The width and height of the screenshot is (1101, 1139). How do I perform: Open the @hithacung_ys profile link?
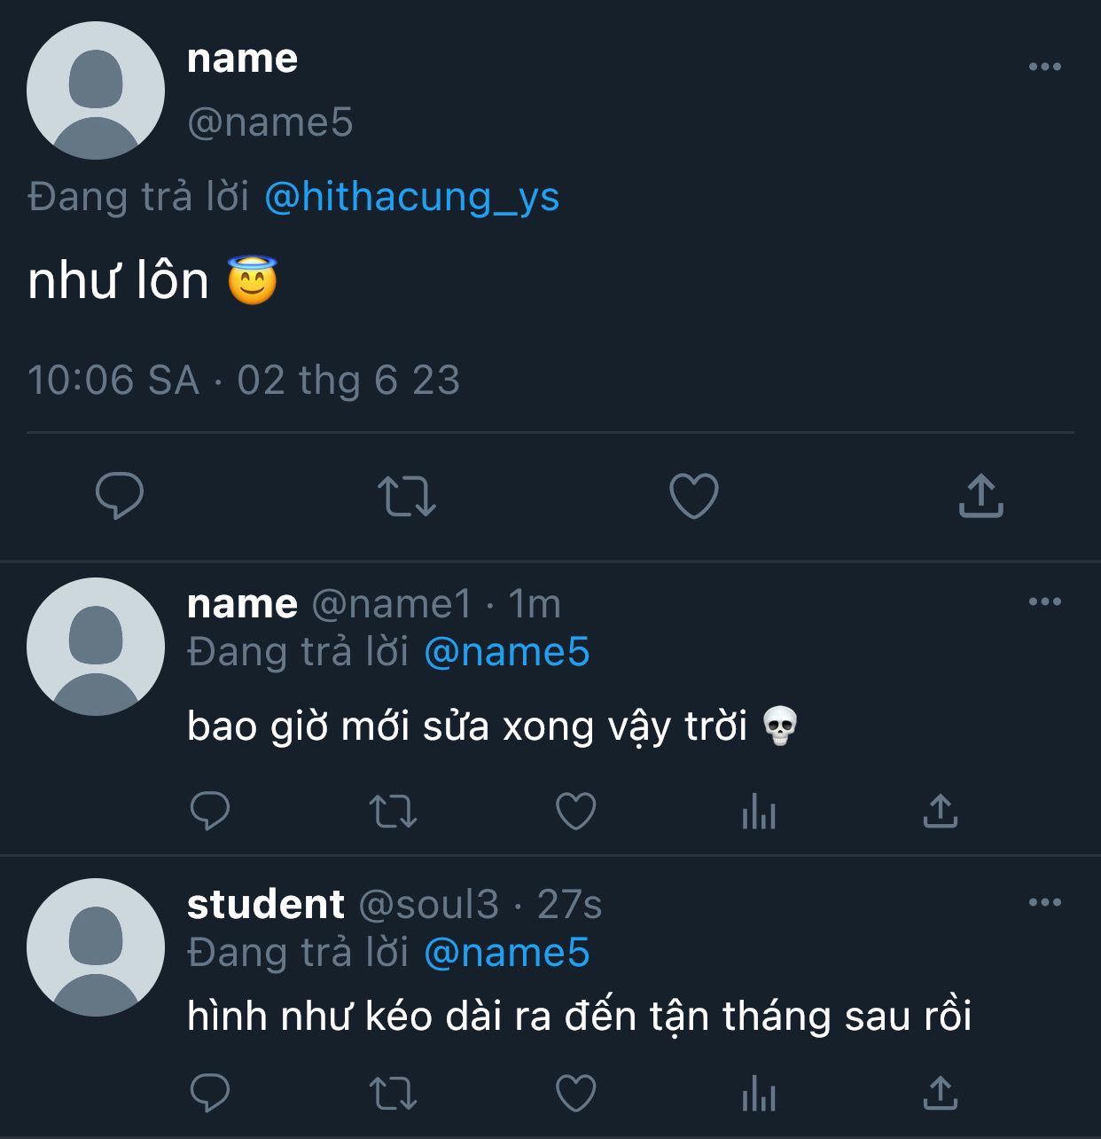412,196
